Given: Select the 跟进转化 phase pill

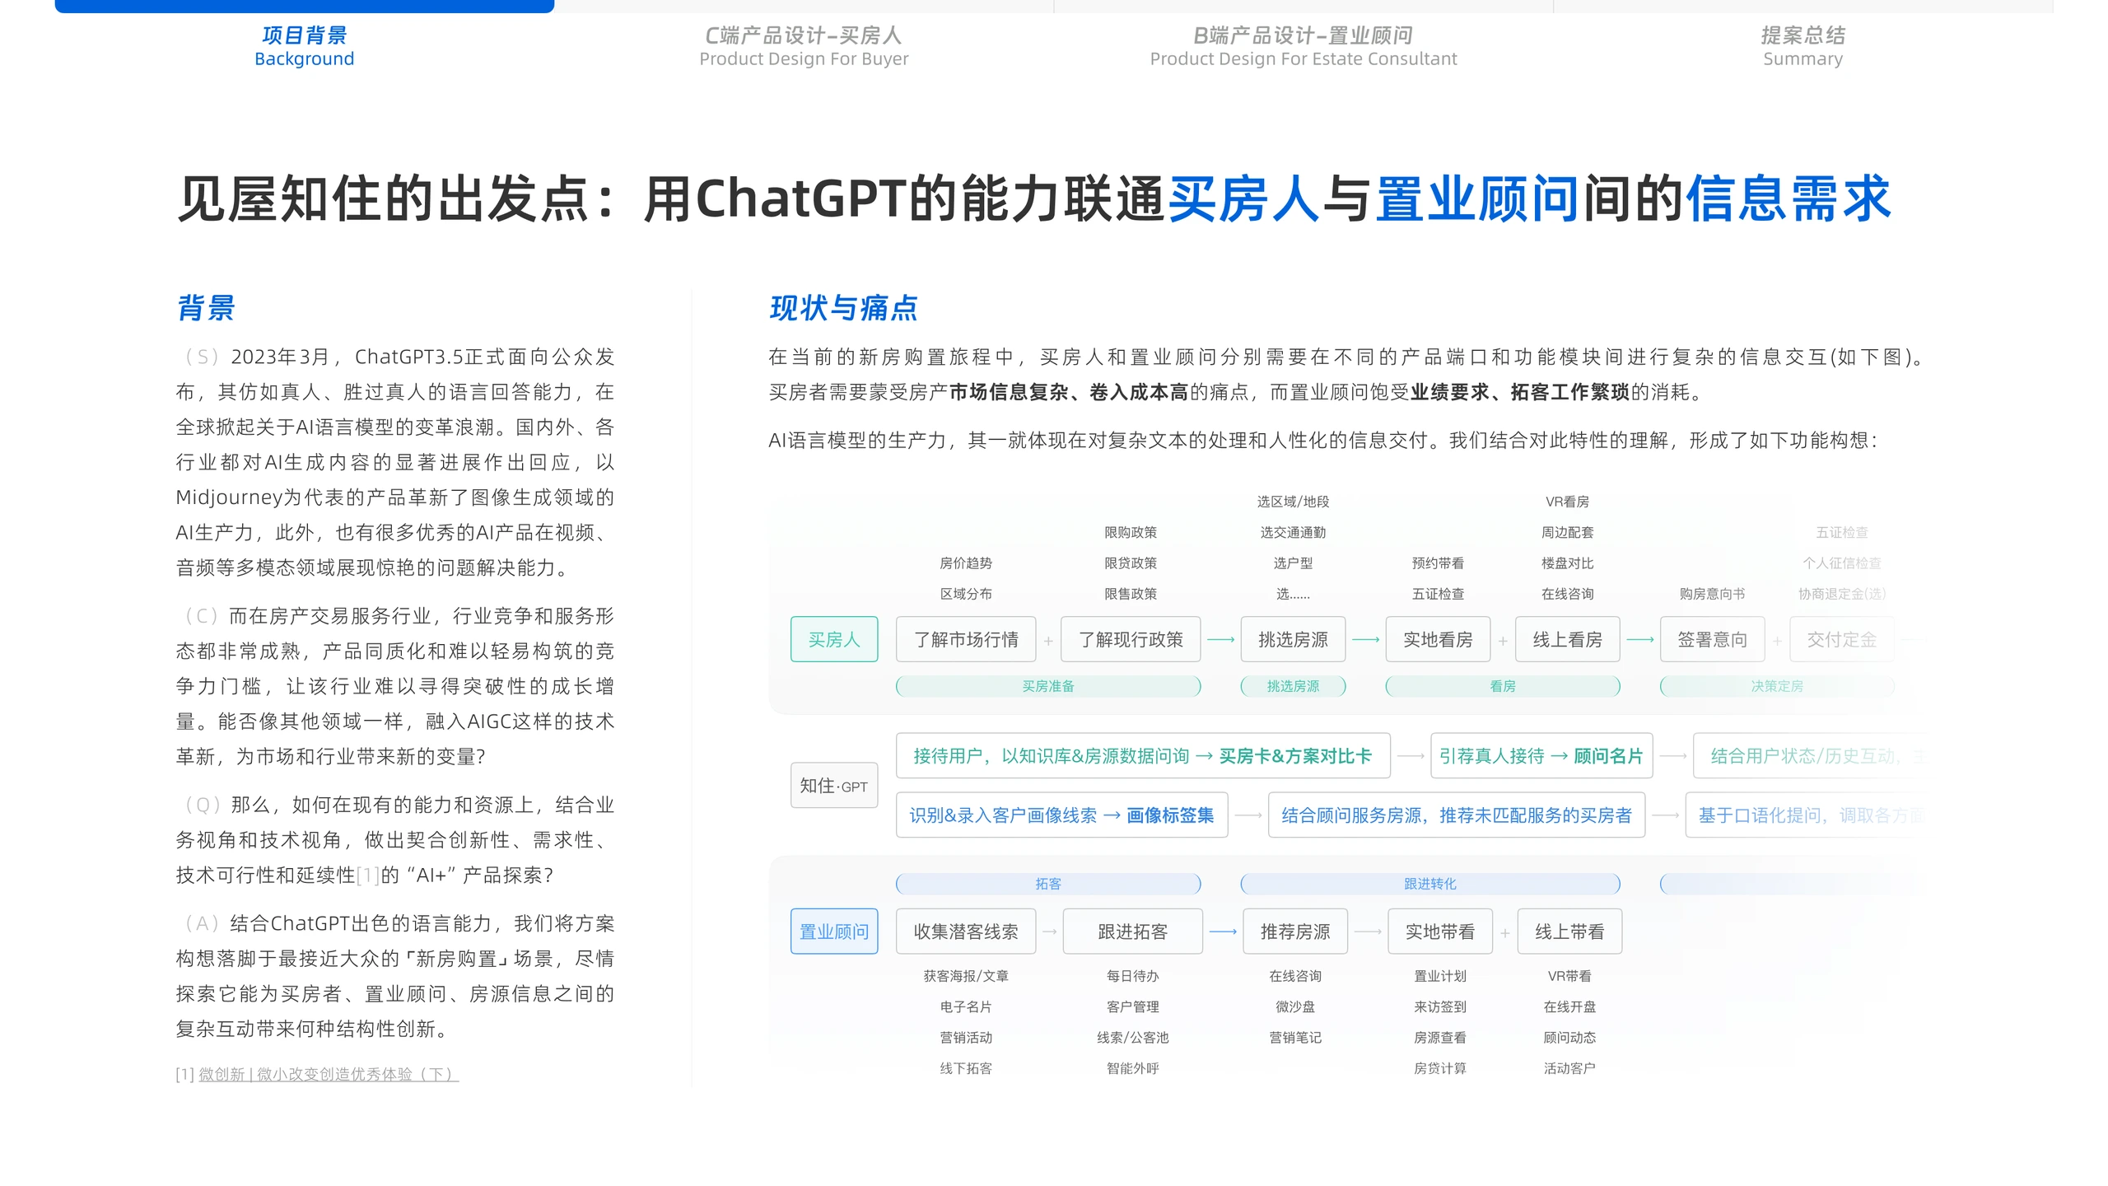Looking at the screenshot, I should coord(1430,884).
